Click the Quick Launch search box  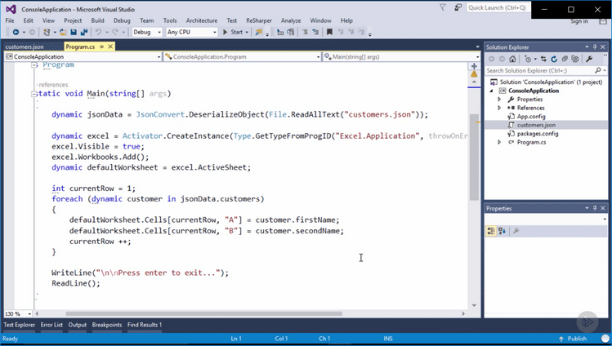click(497, 7)
